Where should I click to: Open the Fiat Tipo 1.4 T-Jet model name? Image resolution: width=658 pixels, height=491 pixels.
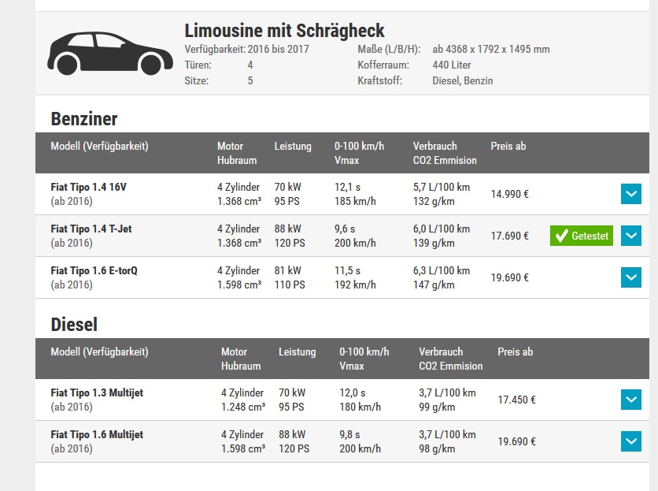pyautogui.click(x=91, y=229)
